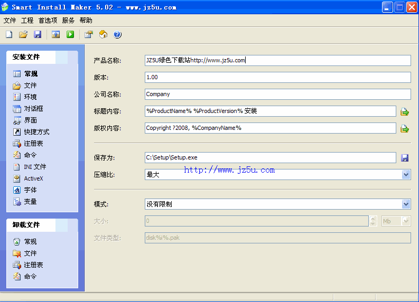
Task: Open help via the blue question mark icon
Action: [x=117, y=34]
